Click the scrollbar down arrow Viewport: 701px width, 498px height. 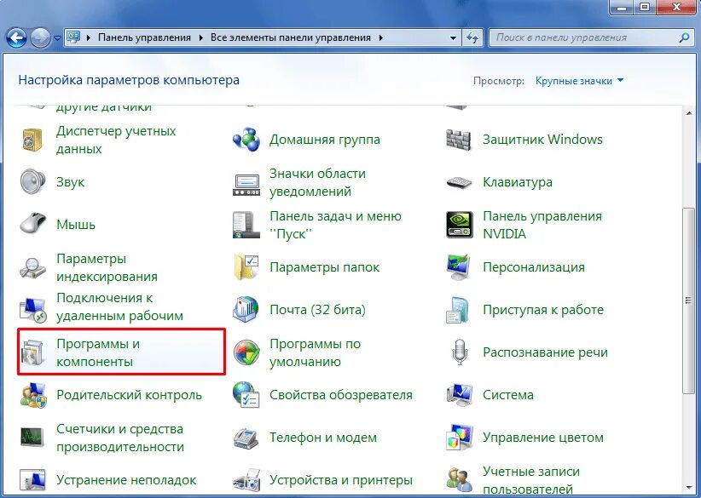[x=689, y=486]
